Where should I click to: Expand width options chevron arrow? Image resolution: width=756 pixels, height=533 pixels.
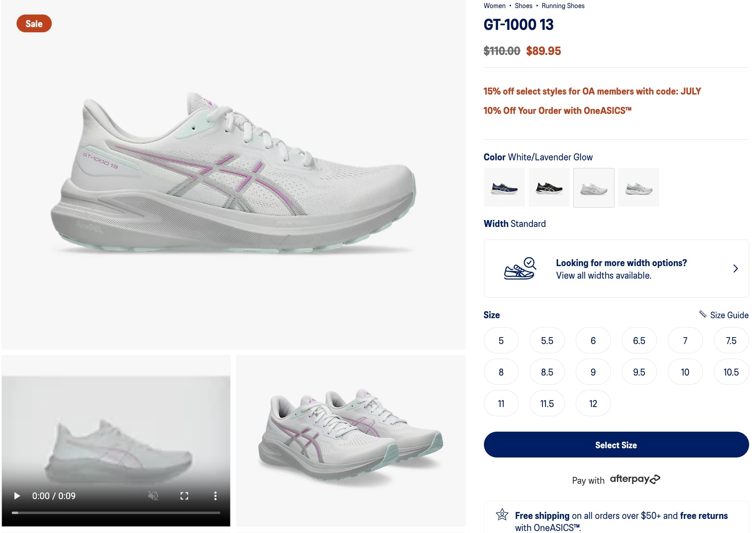pos(735,269)
